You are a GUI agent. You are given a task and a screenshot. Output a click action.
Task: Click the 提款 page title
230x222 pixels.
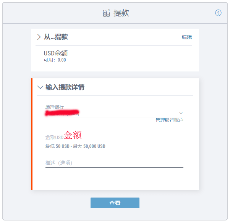click(121, 13)
